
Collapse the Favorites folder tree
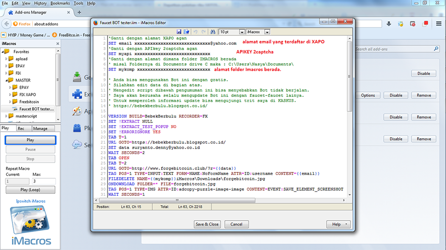[3, 52]
